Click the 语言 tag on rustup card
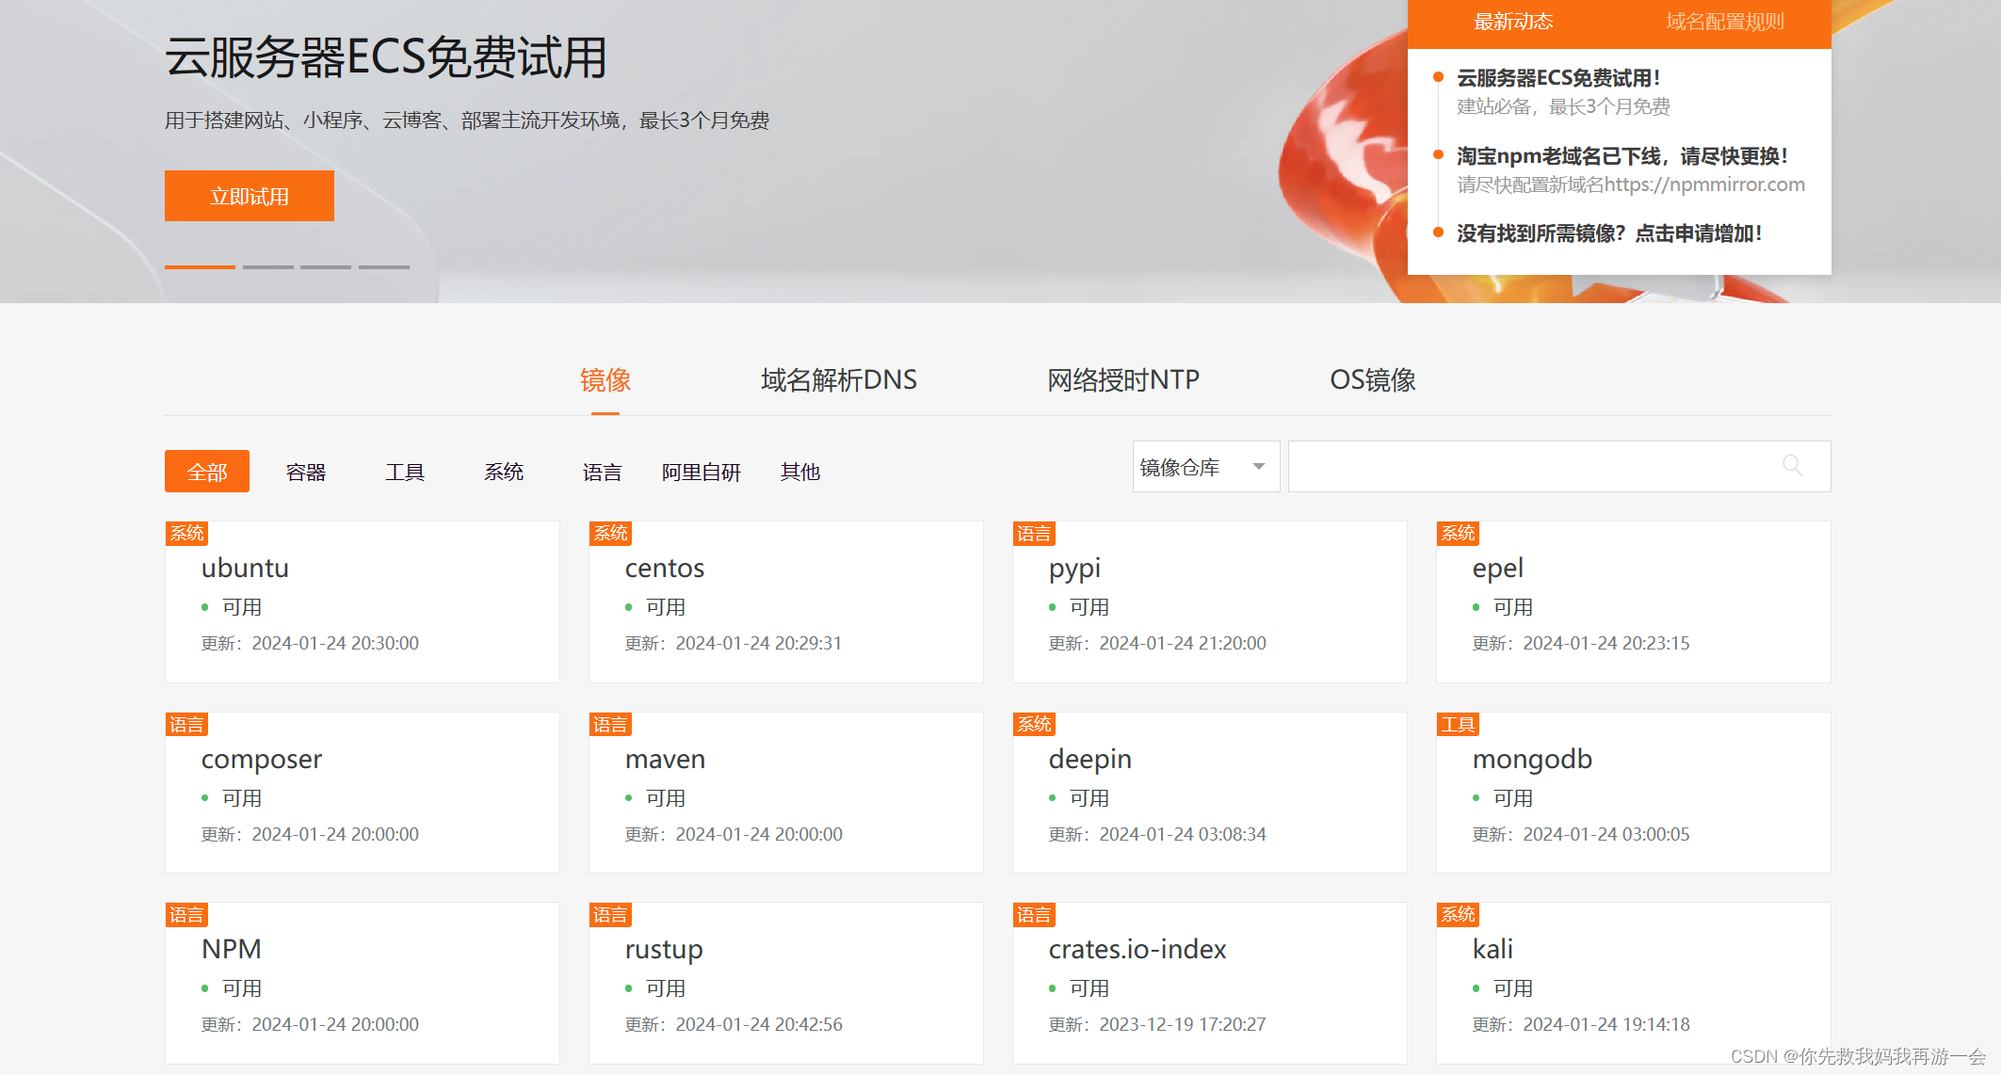Image resolution: width=2001 pixels, height=1075 pixels. pyautogui.click(x=610, y=914)
